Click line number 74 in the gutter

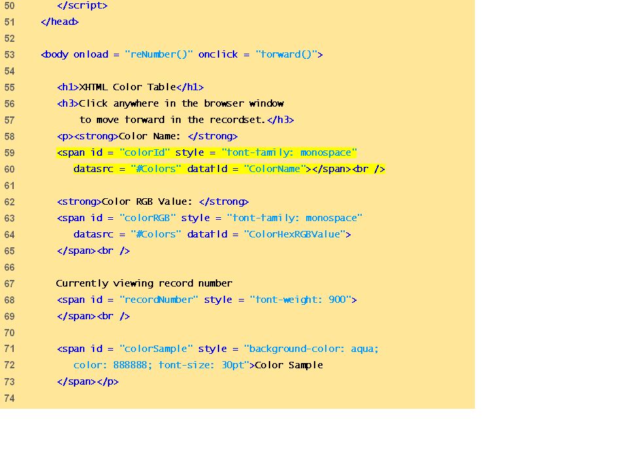9,398
